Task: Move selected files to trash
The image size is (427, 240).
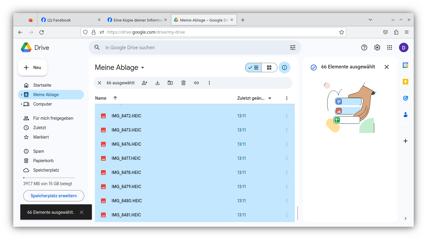Action: (183, 83)
